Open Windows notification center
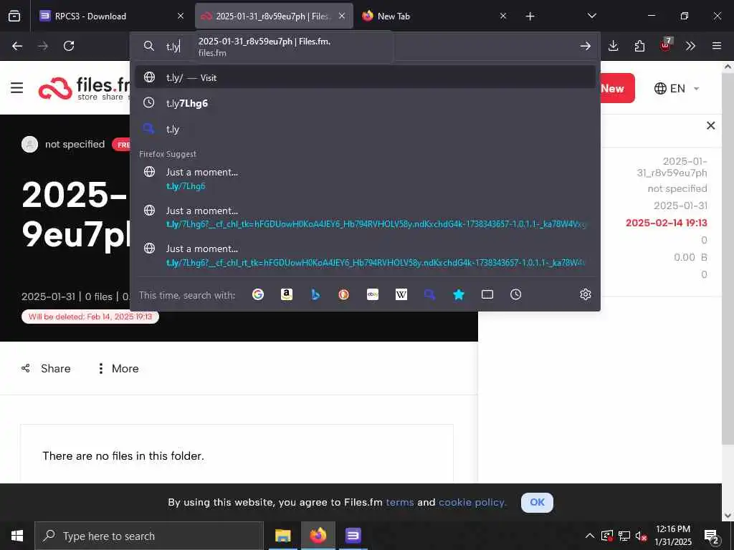This screenshot has height=550, width=734. click(x=711, y=536)
